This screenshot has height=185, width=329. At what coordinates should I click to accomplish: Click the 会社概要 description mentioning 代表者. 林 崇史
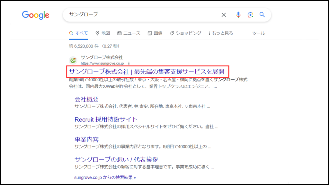coord(142,107)
